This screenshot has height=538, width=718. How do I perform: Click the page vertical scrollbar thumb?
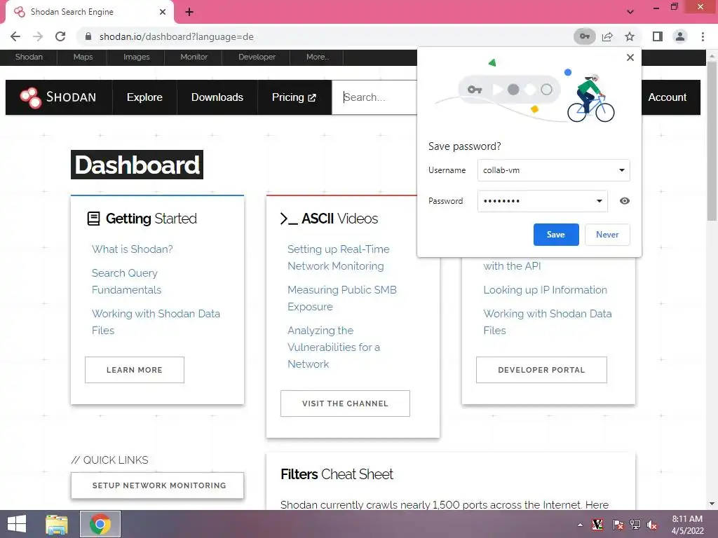(712, 142)
